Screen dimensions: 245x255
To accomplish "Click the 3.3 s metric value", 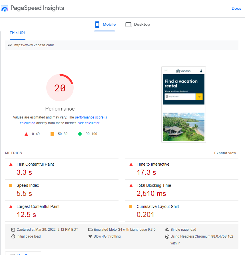I will pyautogui.click(x=24, y=172).
